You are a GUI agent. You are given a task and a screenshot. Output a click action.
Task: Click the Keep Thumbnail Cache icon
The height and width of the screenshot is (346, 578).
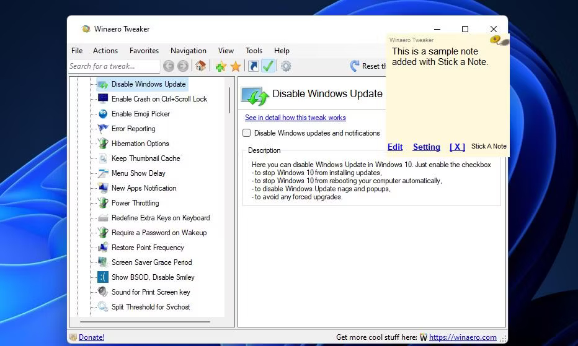pyautogui.click(x=103, y=158)
